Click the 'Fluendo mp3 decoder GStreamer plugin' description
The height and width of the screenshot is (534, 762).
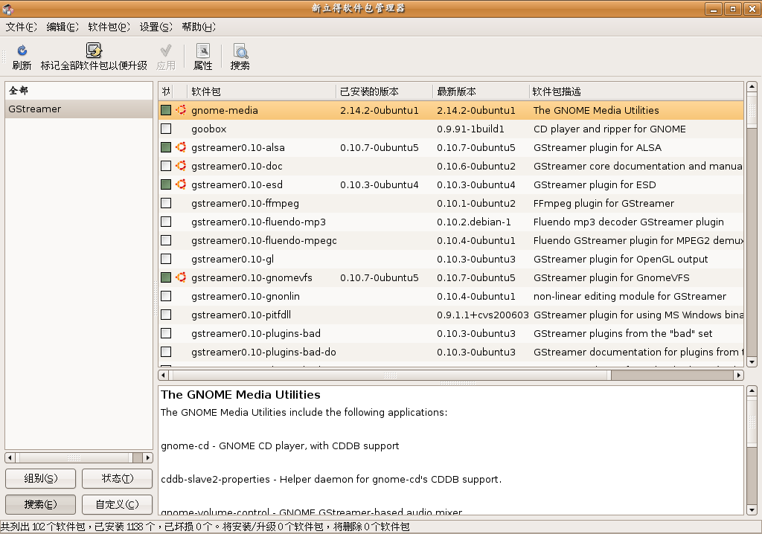coord(628,222)
